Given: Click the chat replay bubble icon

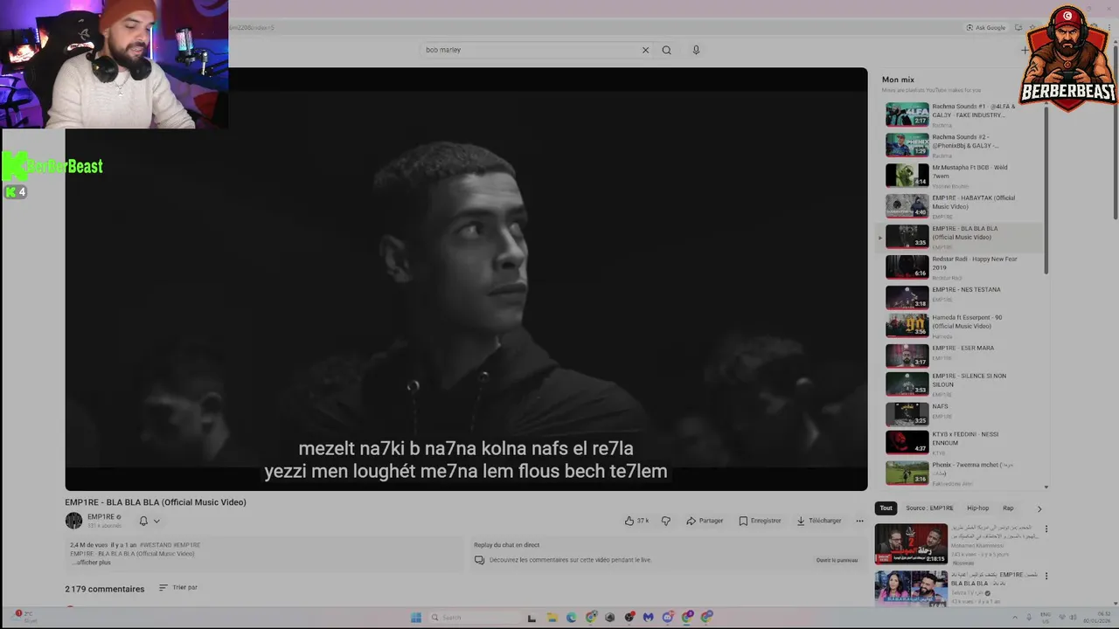Looking at the screenshot, I should [x=479, y=560].
